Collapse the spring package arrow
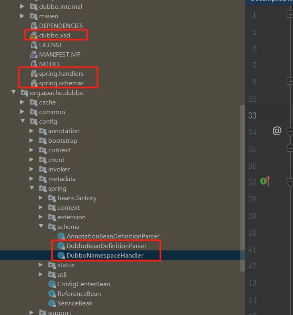The image size is (293, 315). pos(32,188)
